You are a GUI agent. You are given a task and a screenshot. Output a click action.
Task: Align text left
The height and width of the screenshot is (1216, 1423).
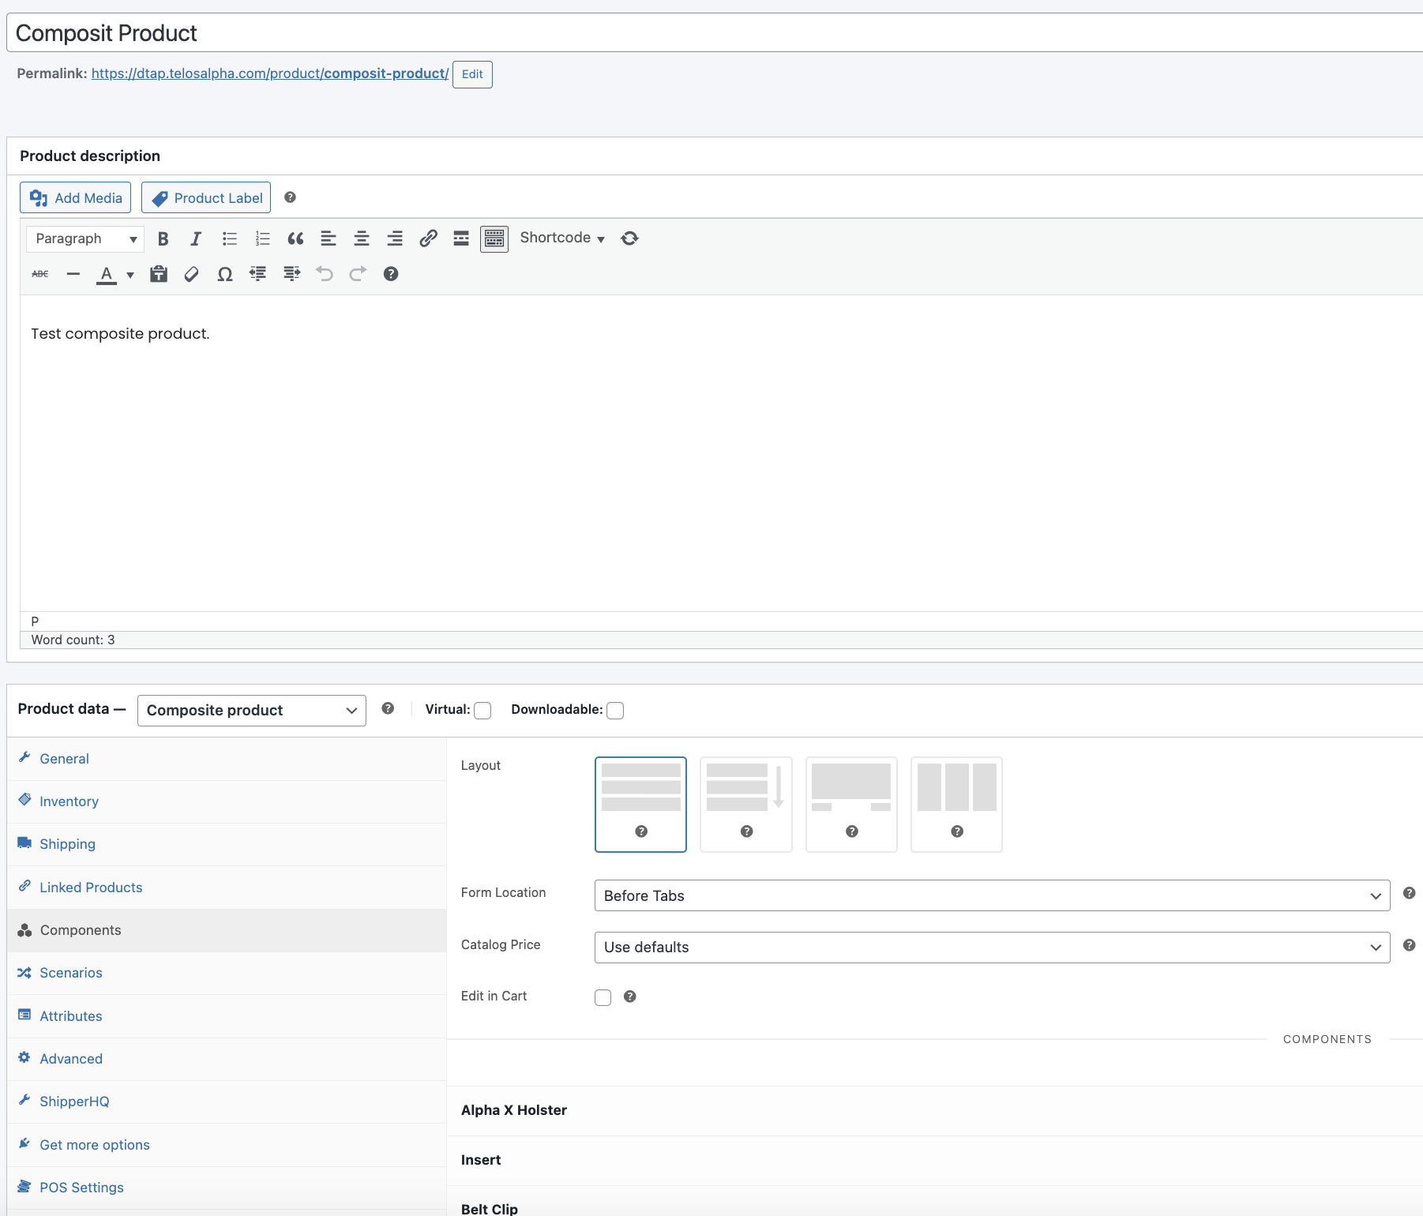coord(329,238)
